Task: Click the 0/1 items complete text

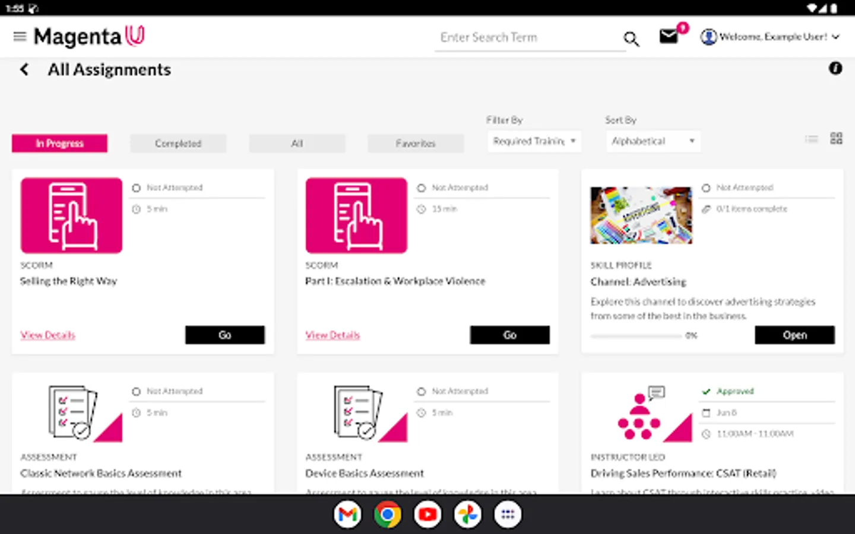Action: coord(752,209)
